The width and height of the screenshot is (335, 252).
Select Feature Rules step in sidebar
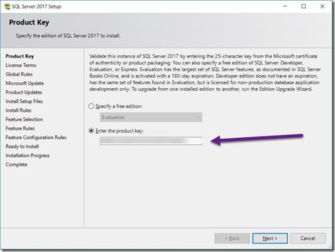tap(20, 129)
